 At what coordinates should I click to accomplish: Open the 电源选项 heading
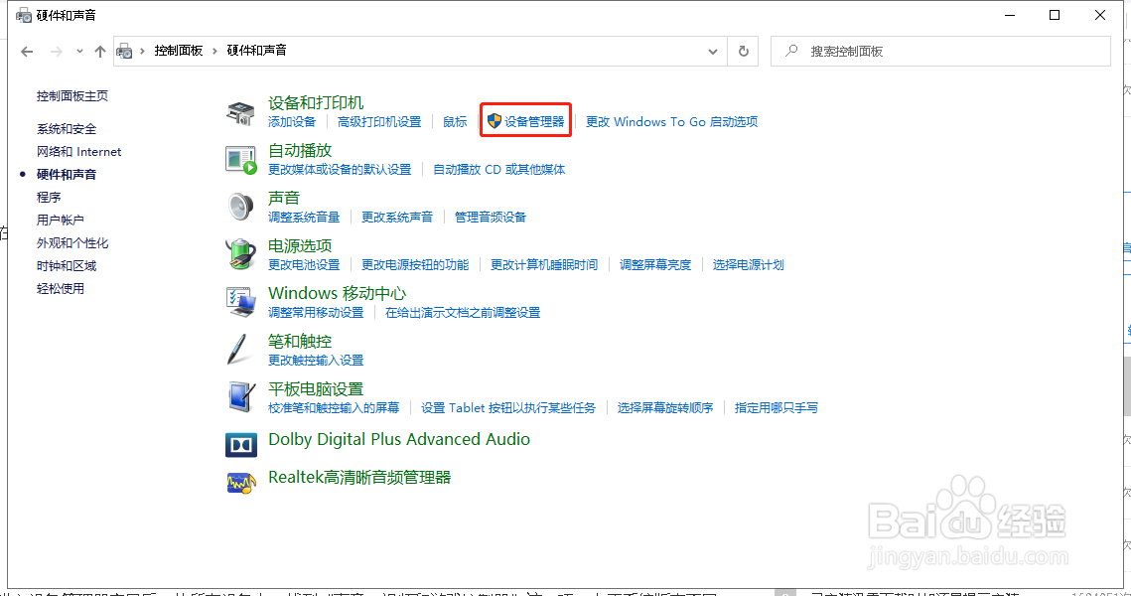click(300, 246)
